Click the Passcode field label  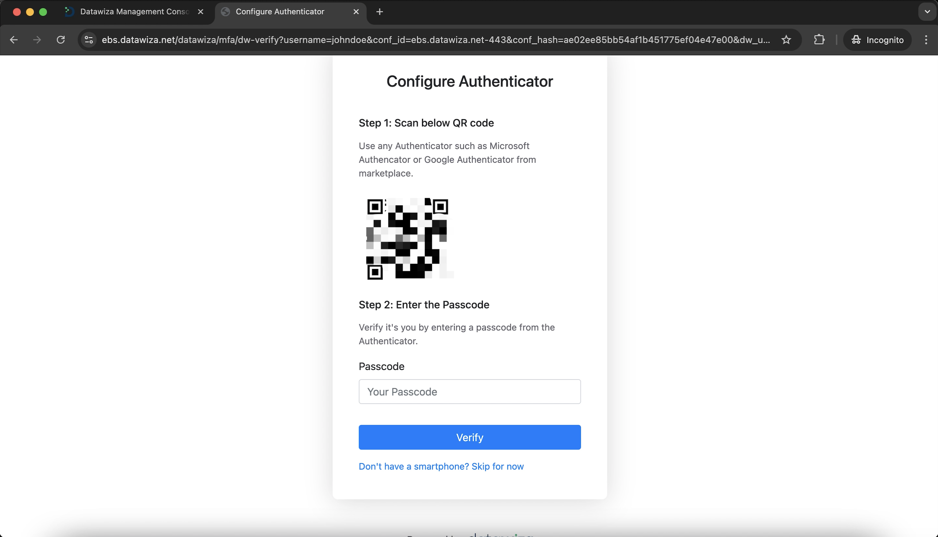click(382, 366)
